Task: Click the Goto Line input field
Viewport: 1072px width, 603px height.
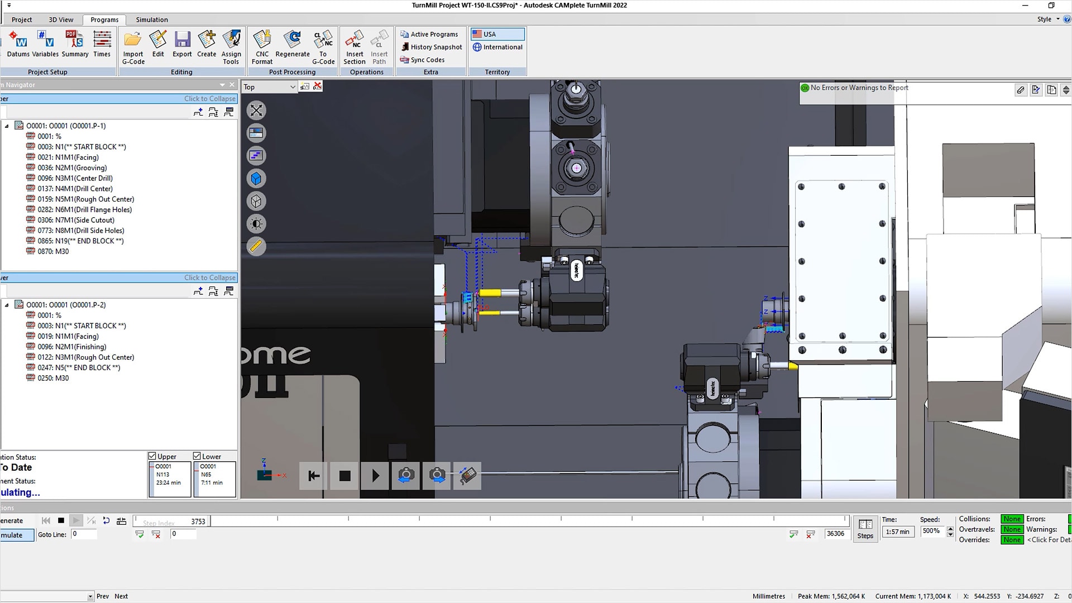Action: click(x=84, y=534)
